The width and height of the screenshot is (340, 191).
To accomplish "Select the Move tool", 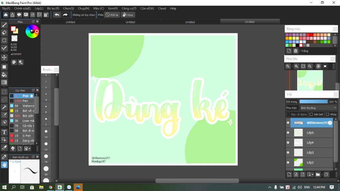I will tap(4, 57).
